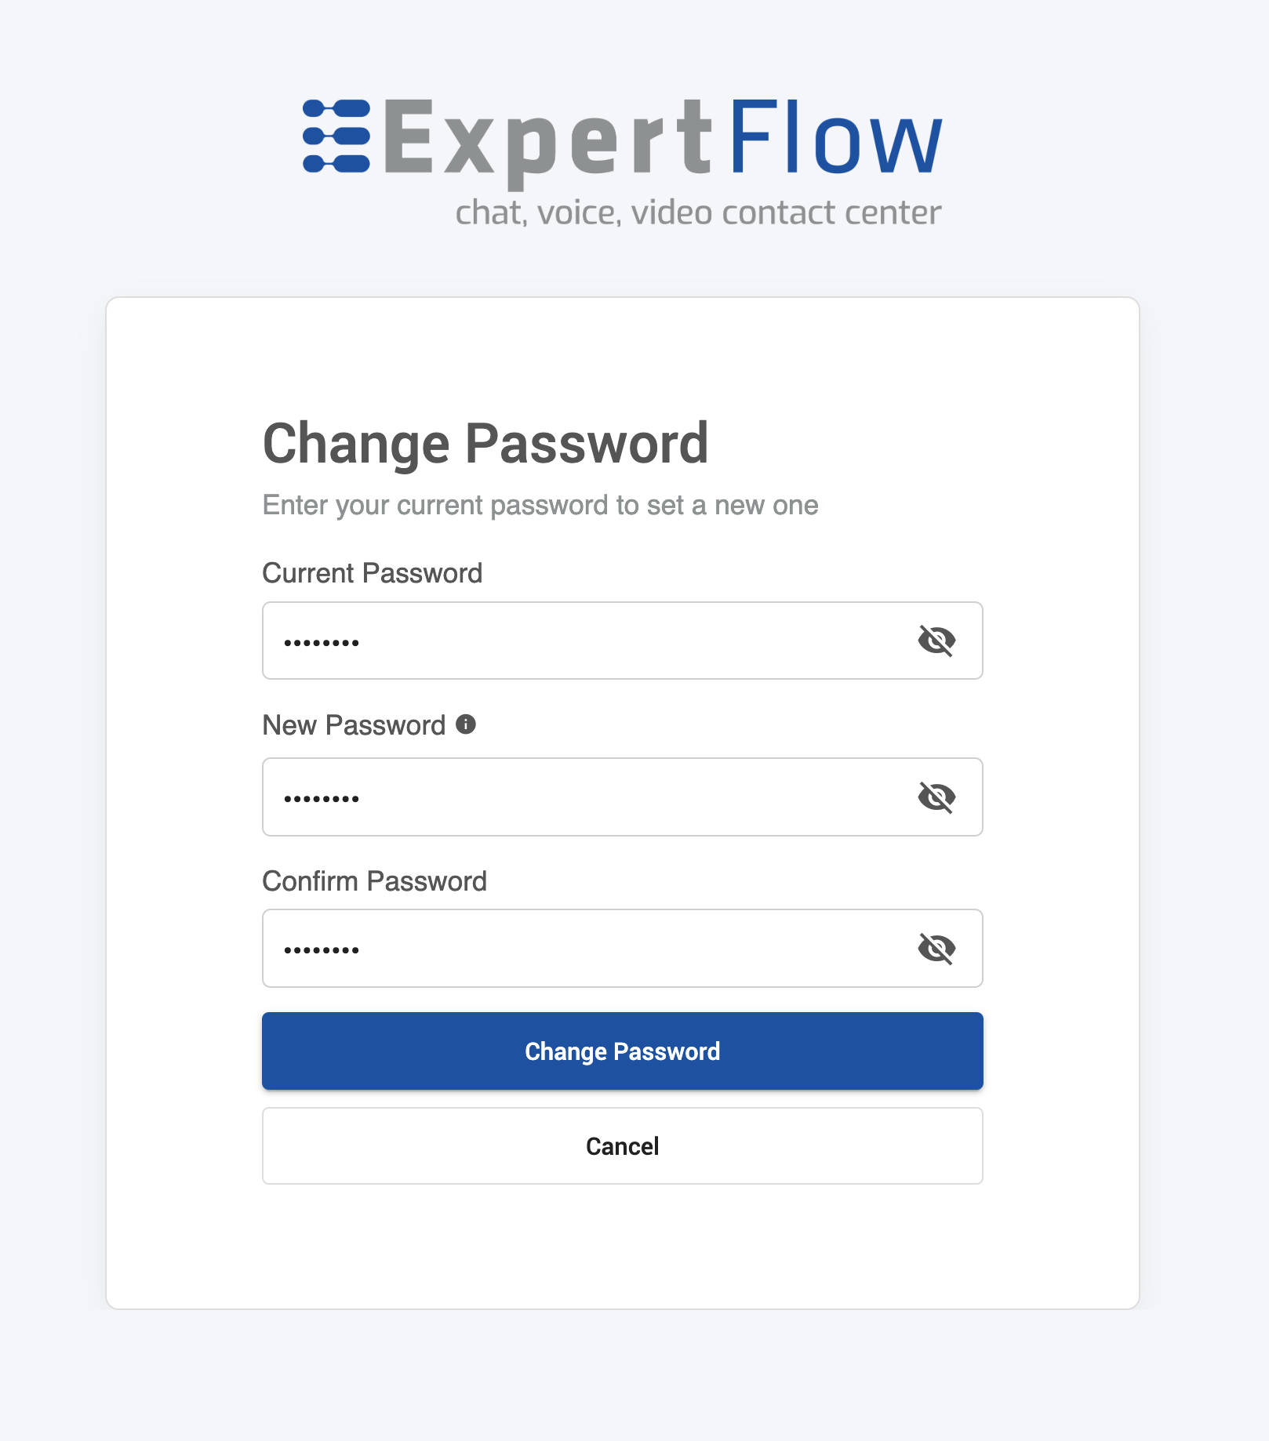The width and height of the screenshot is (1269, 1441).
Task: Focus the Current Password input field
Action: tap(549, 641)
